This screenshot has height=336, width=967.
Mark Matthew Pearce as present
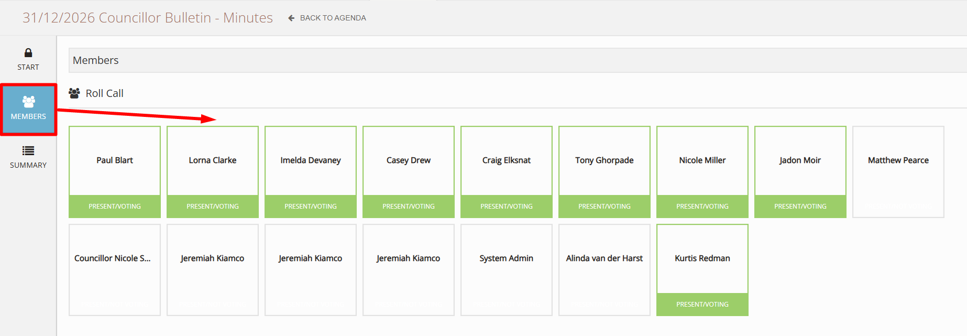(898, 171)
